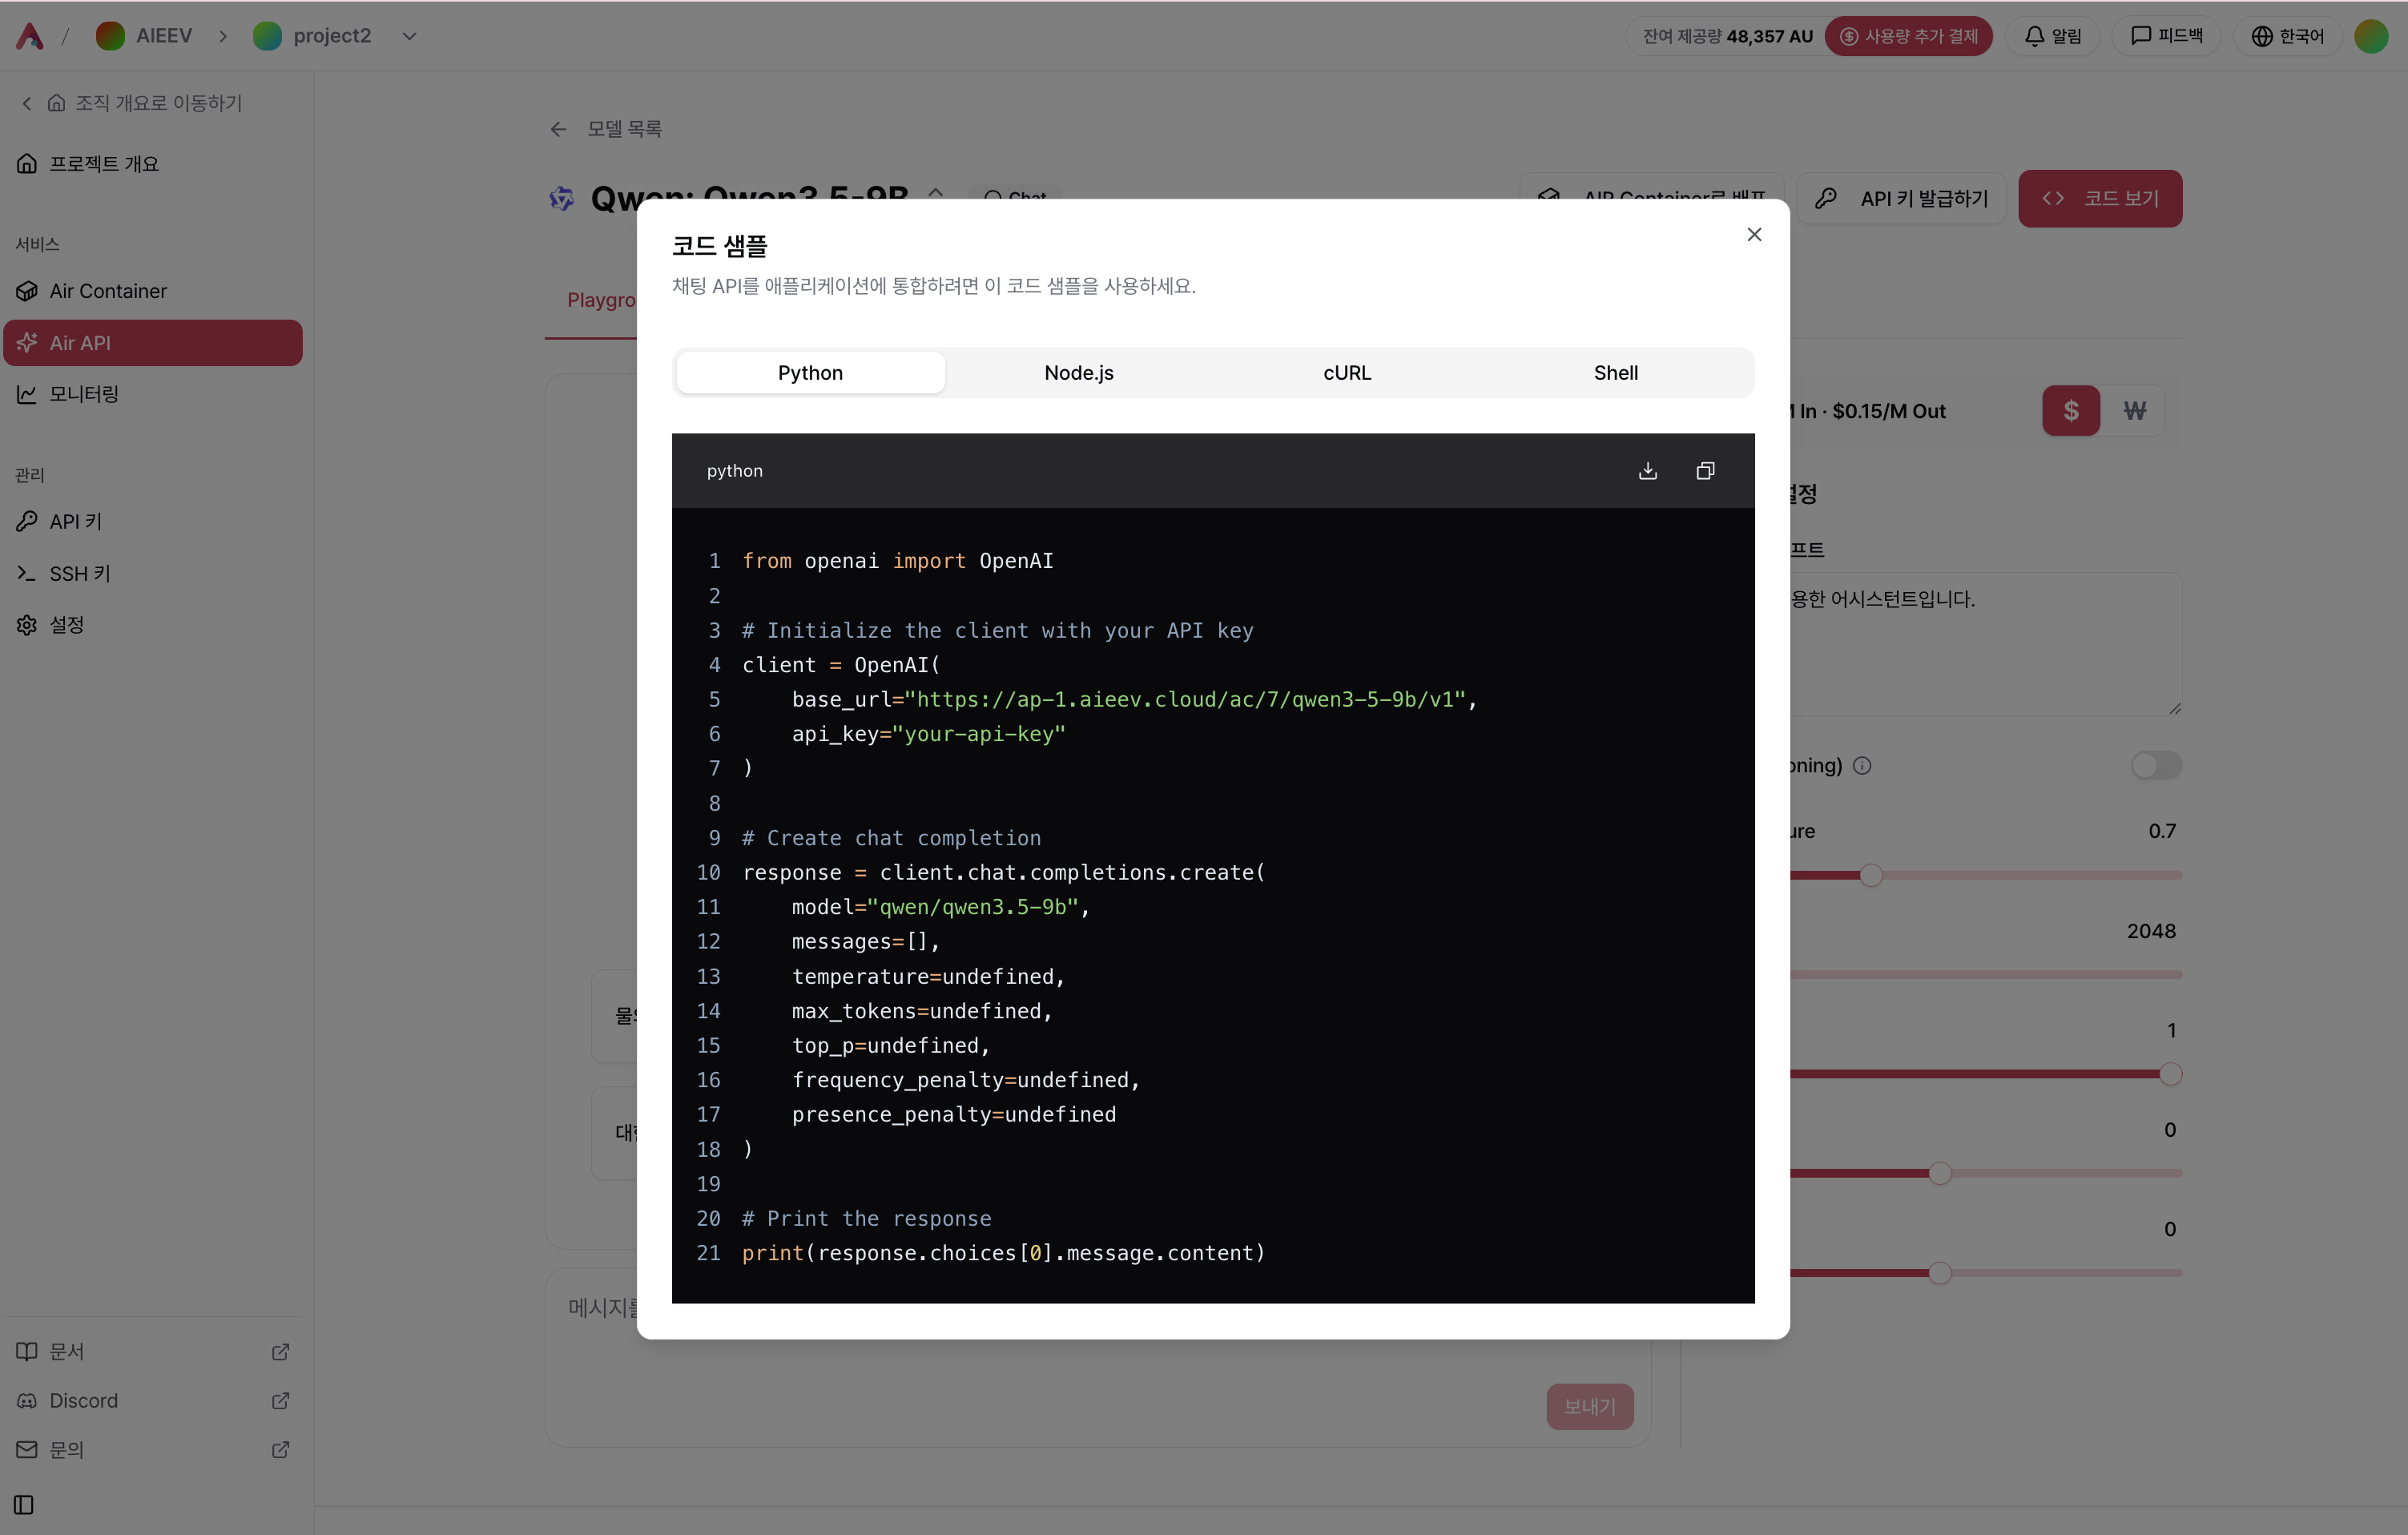
Task: Open the user profile avatar
Action: [2371, 36]
